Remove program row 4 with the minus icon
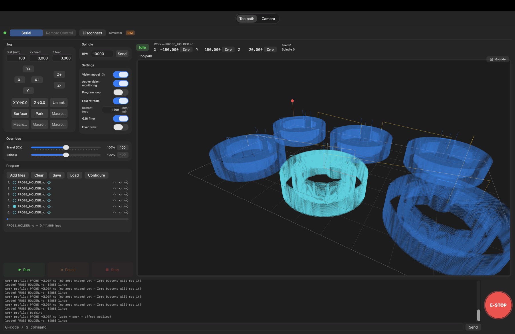 pos(126,200)
